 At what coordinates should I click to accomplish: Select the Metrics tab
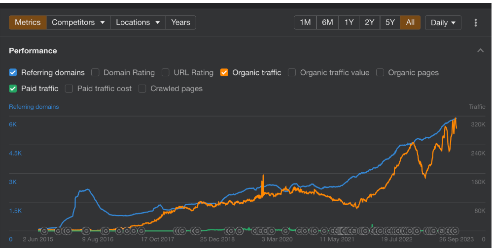(28, 23)
